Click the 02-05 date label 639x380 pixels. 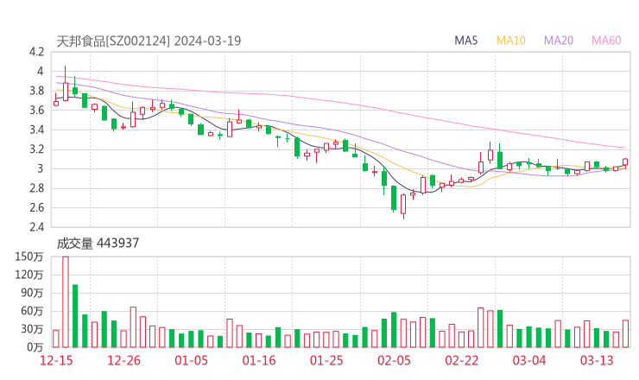(394, 360)
